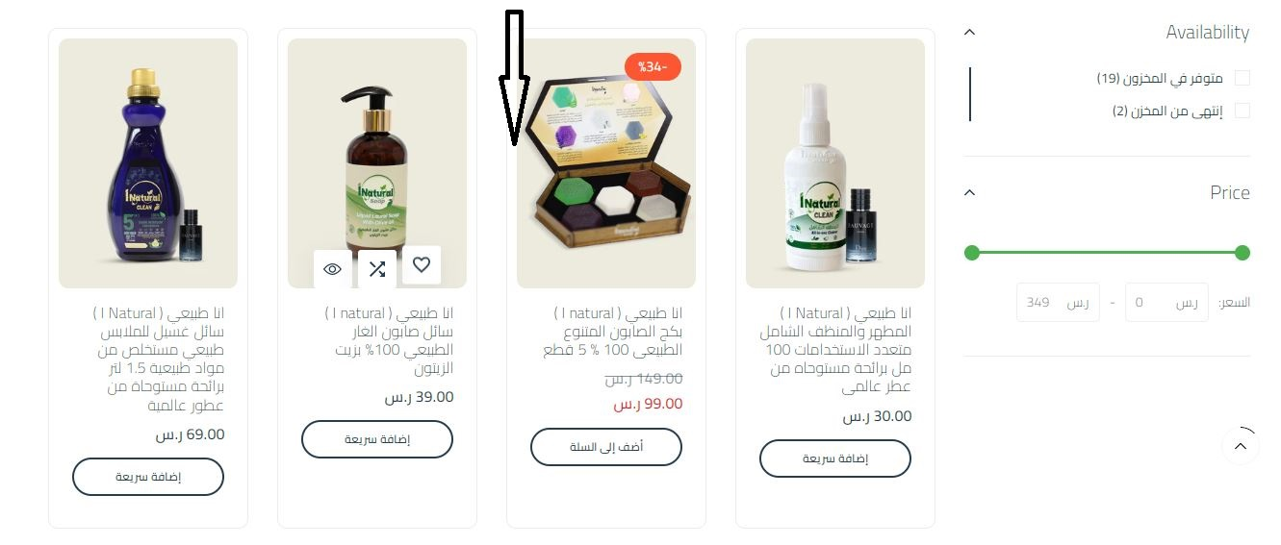The image size is (1281, 545).
Task: Click the -34% discount badge
Action: pyautogui.click(x=653, y=66)
